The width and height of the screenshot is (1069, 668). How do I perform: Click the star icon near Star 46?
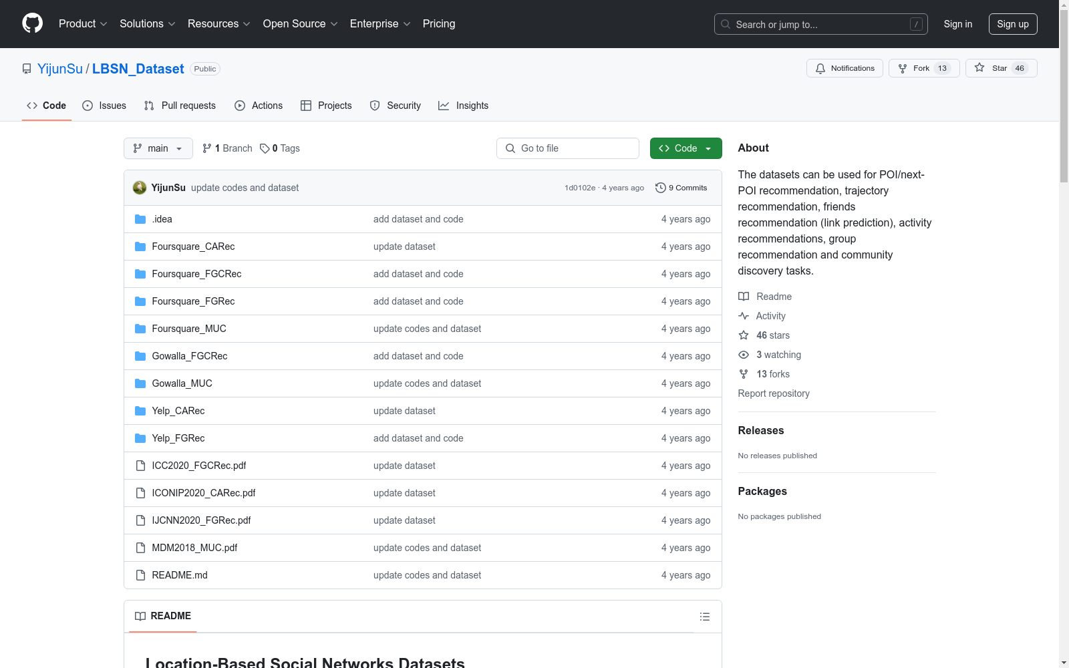pyautogui.click(x=979, y=67)
